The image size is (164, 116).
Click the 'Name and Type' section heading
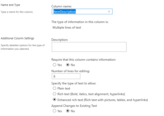10,5
